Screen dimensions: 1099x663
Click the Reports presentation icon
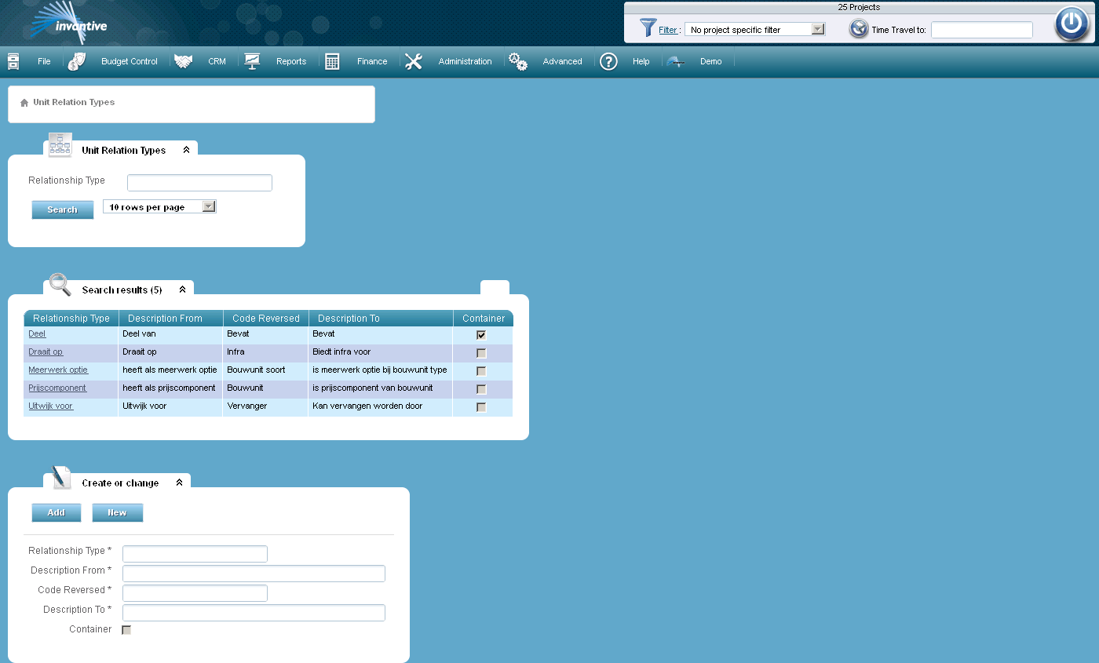[x=252, y=61]
